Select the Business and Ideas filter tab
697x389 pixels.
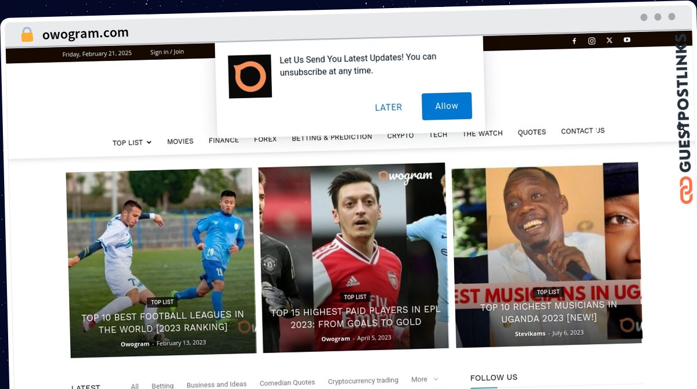[x=217, y=384]
